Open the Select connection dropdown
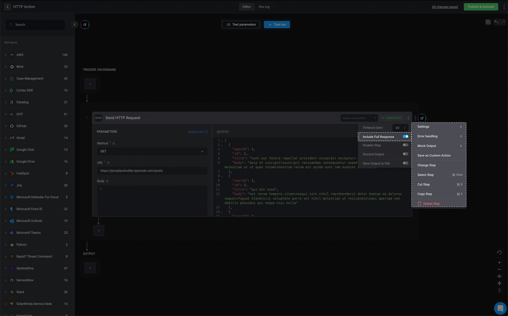 click(359, 118)
